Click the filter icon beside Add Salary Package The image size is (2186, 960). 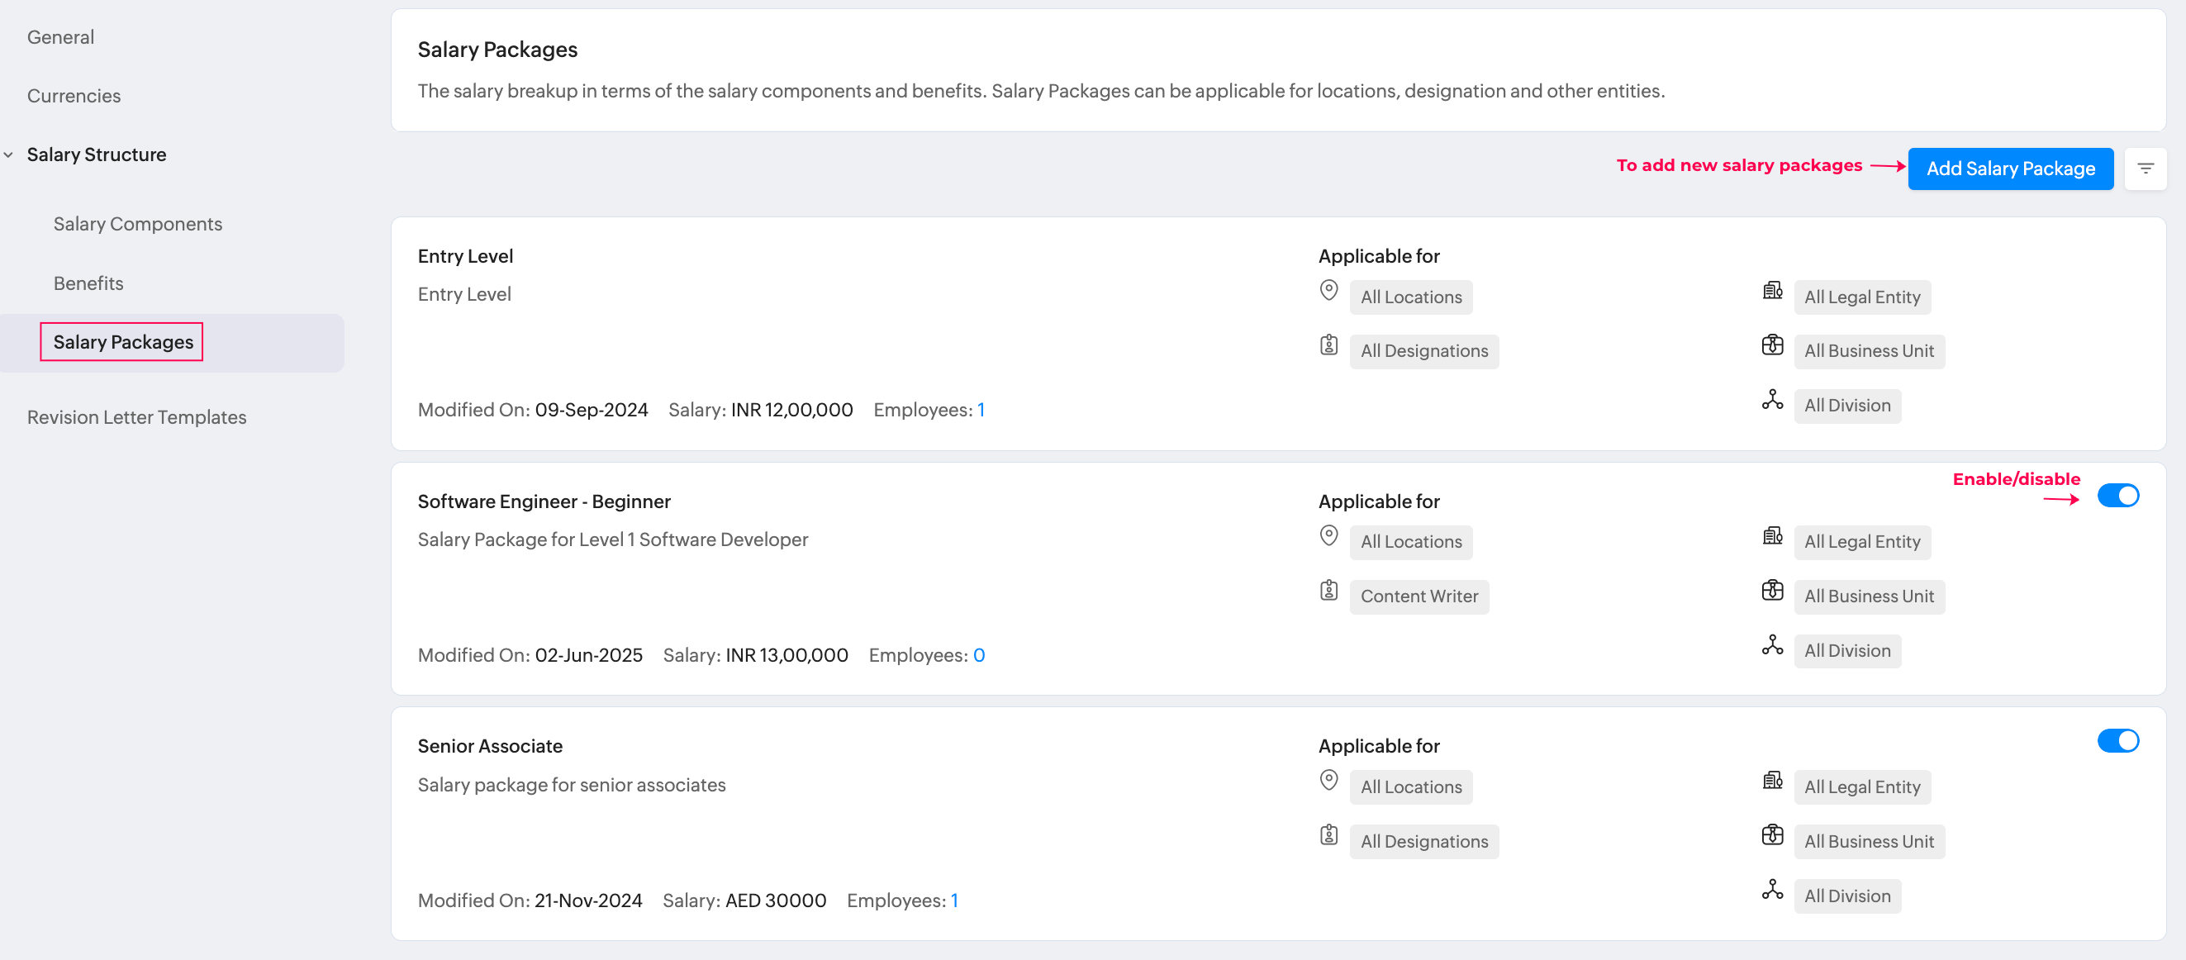click(x=2145, y=169)
